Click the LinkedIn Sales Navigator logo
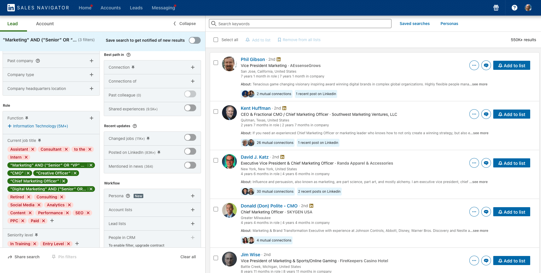Screen dimensions: 541x273 pos(38,8)
